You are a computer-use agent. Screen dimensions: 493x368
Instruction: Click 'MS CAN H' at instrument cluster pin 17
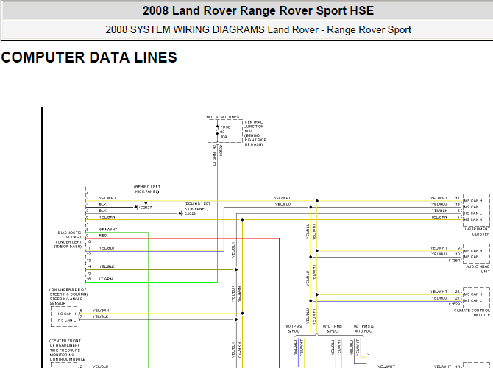[473, 201]
